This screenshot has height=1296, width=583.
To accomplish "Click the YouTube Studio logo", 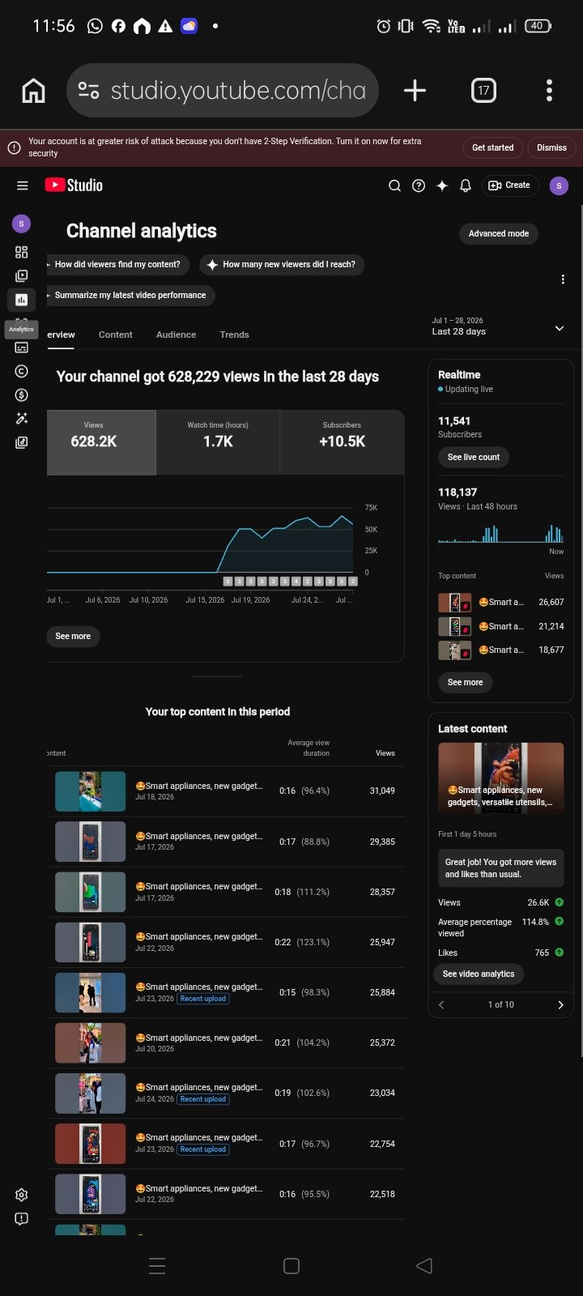I will click(74, 185).
